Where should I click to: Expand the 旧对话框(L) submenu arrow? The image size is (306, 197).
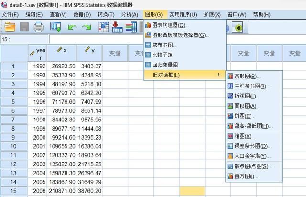219,75
